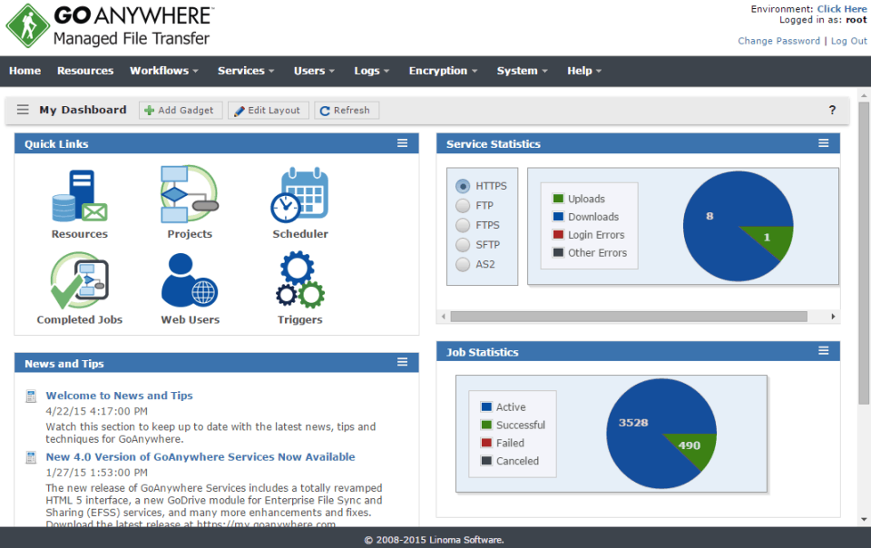
Task: Open Resources from Quick Links
Action: pyautogui.click(x=79, y=195)
